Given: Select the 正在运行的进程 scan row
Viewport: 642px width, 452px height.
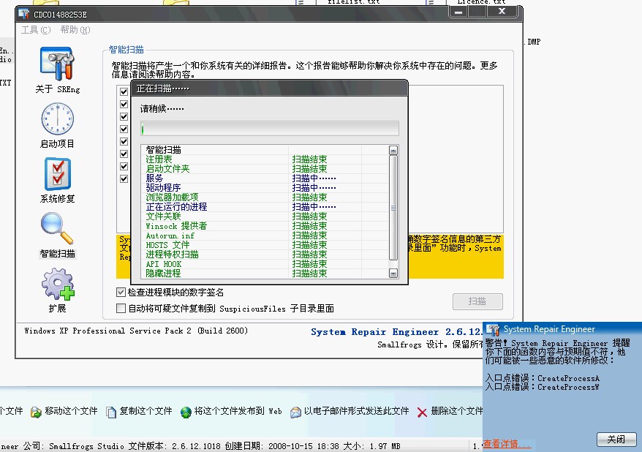Looking at the screenshot, I should pyautogui.click(x=265, y=207).
